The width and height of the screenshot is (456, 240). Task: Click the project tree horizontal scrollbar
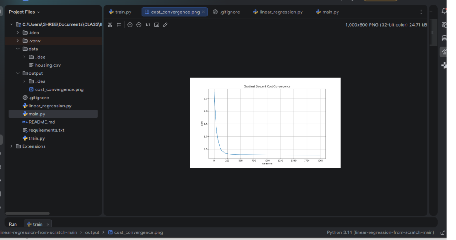pyautogui.click(x=28, y=213)
